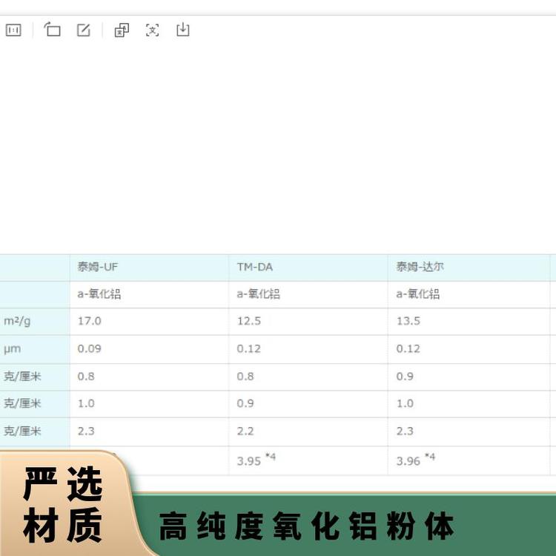Click 0.12 in the TM-DA column

coord(249,349)
